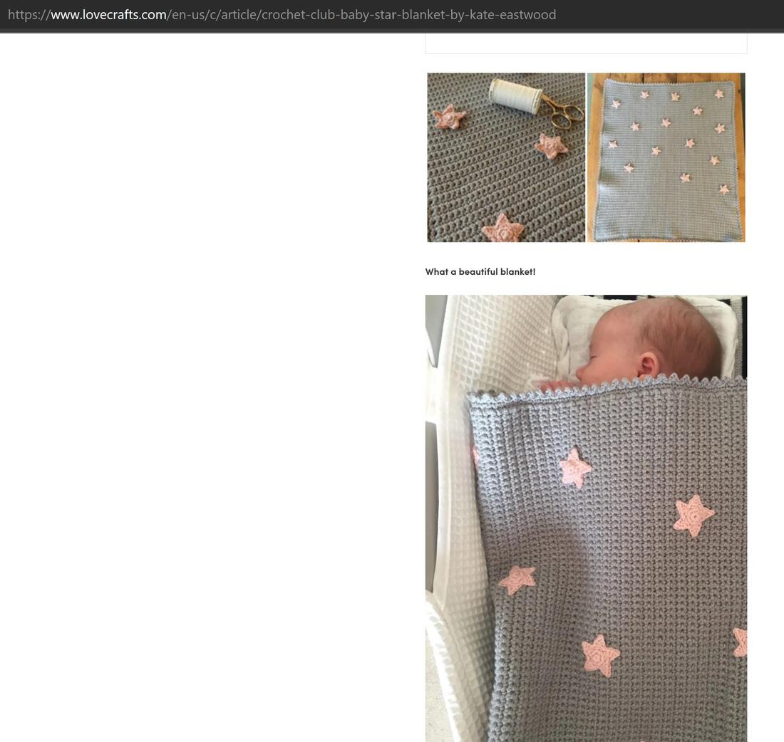
Task: Open the full blanket photo on wooden floor
Action: pos(666,157)
